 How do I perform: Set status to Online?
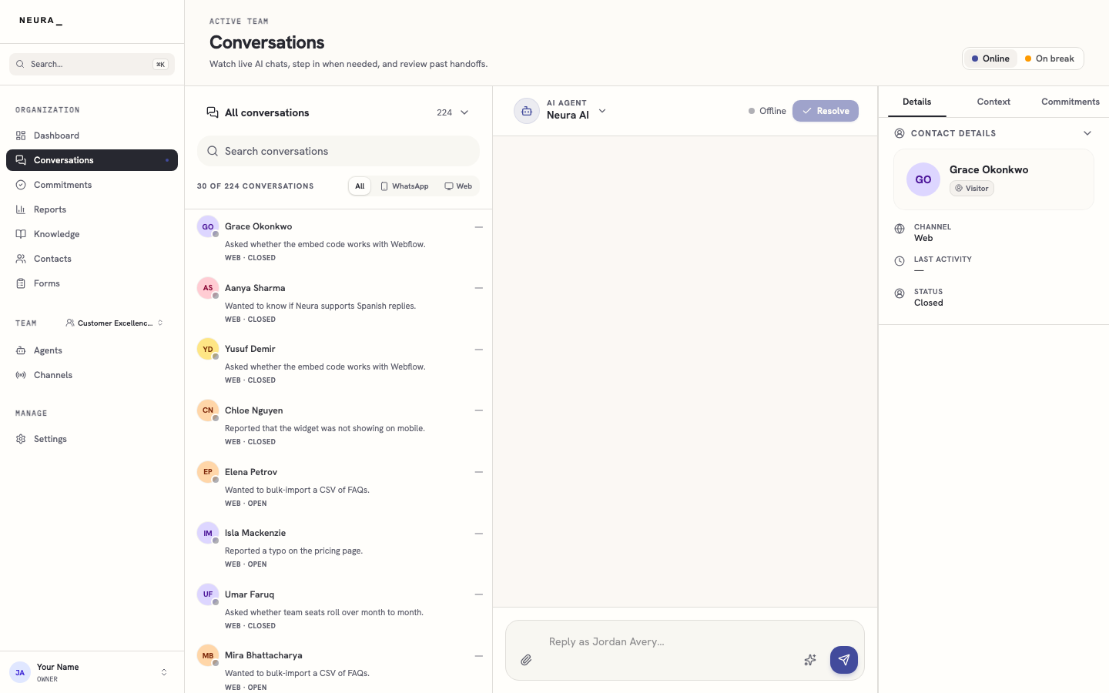pos(990,59)
